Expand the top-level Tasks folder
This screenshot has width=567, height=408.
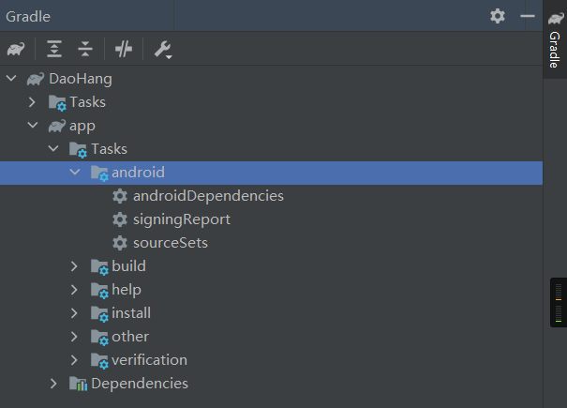[32, 102]
